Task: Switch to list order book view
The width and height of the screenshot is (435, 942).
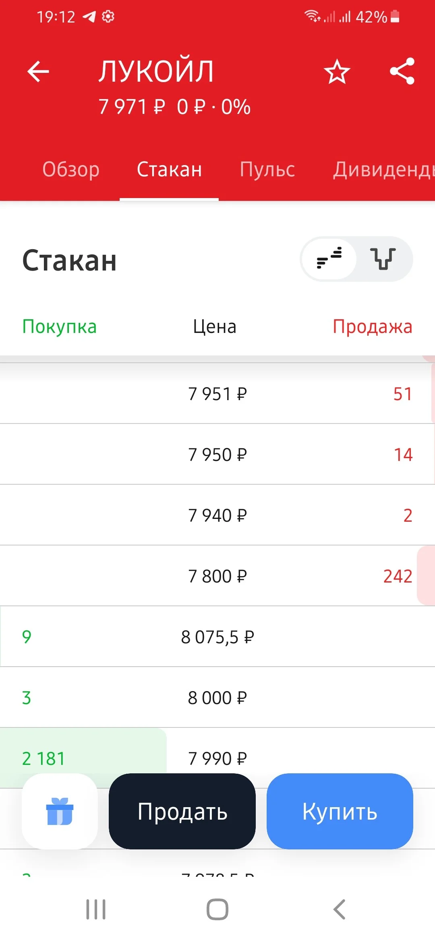Action: (x=329, y=258)
